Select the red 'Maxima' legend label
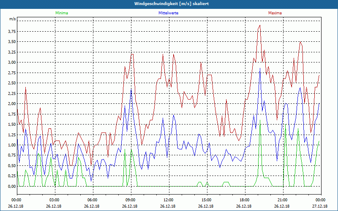The height and width of the screenshot is (211, 338). [x=275, y=13]
